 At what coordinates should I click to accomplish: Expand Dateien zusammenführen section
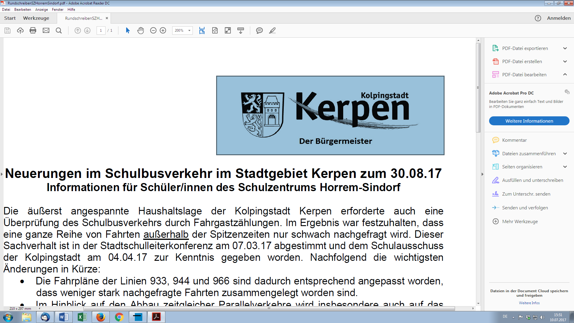[565, 154]
